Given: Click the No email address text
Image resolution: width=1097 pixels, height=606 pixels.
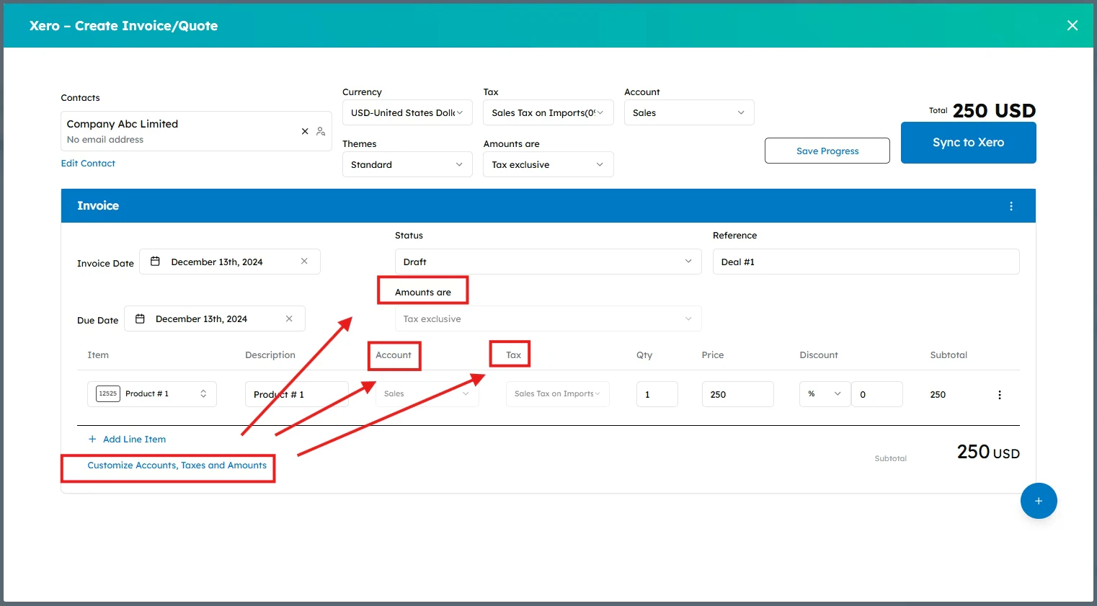Looking at the screenshot, I should coord(105,140).
